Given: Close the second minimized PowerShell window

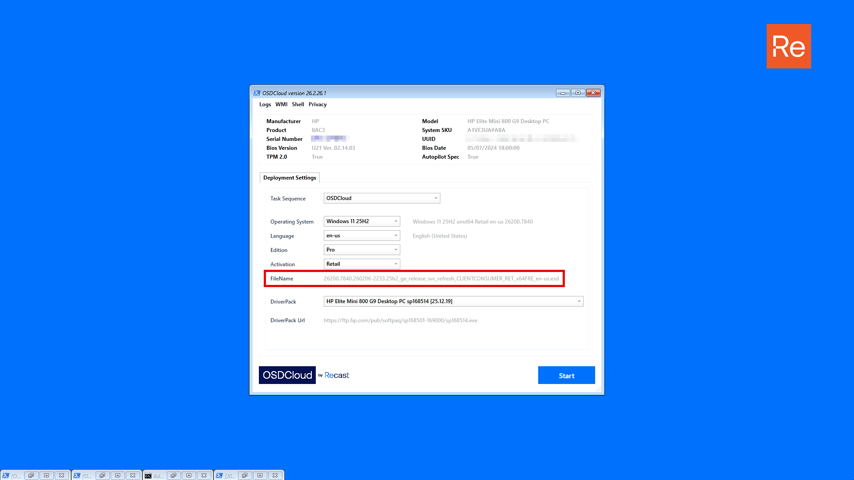Looking at the screenshot, I should tap(133, 476).
